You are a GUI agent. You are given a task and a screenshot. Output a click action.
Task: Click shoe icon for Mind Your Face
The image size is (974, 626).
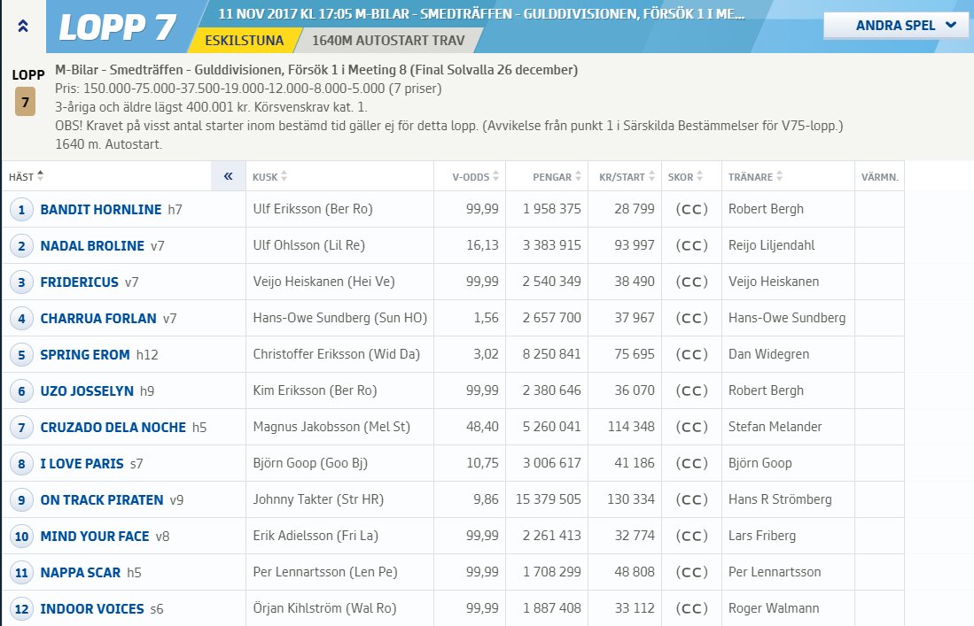[x=691, y=536]
